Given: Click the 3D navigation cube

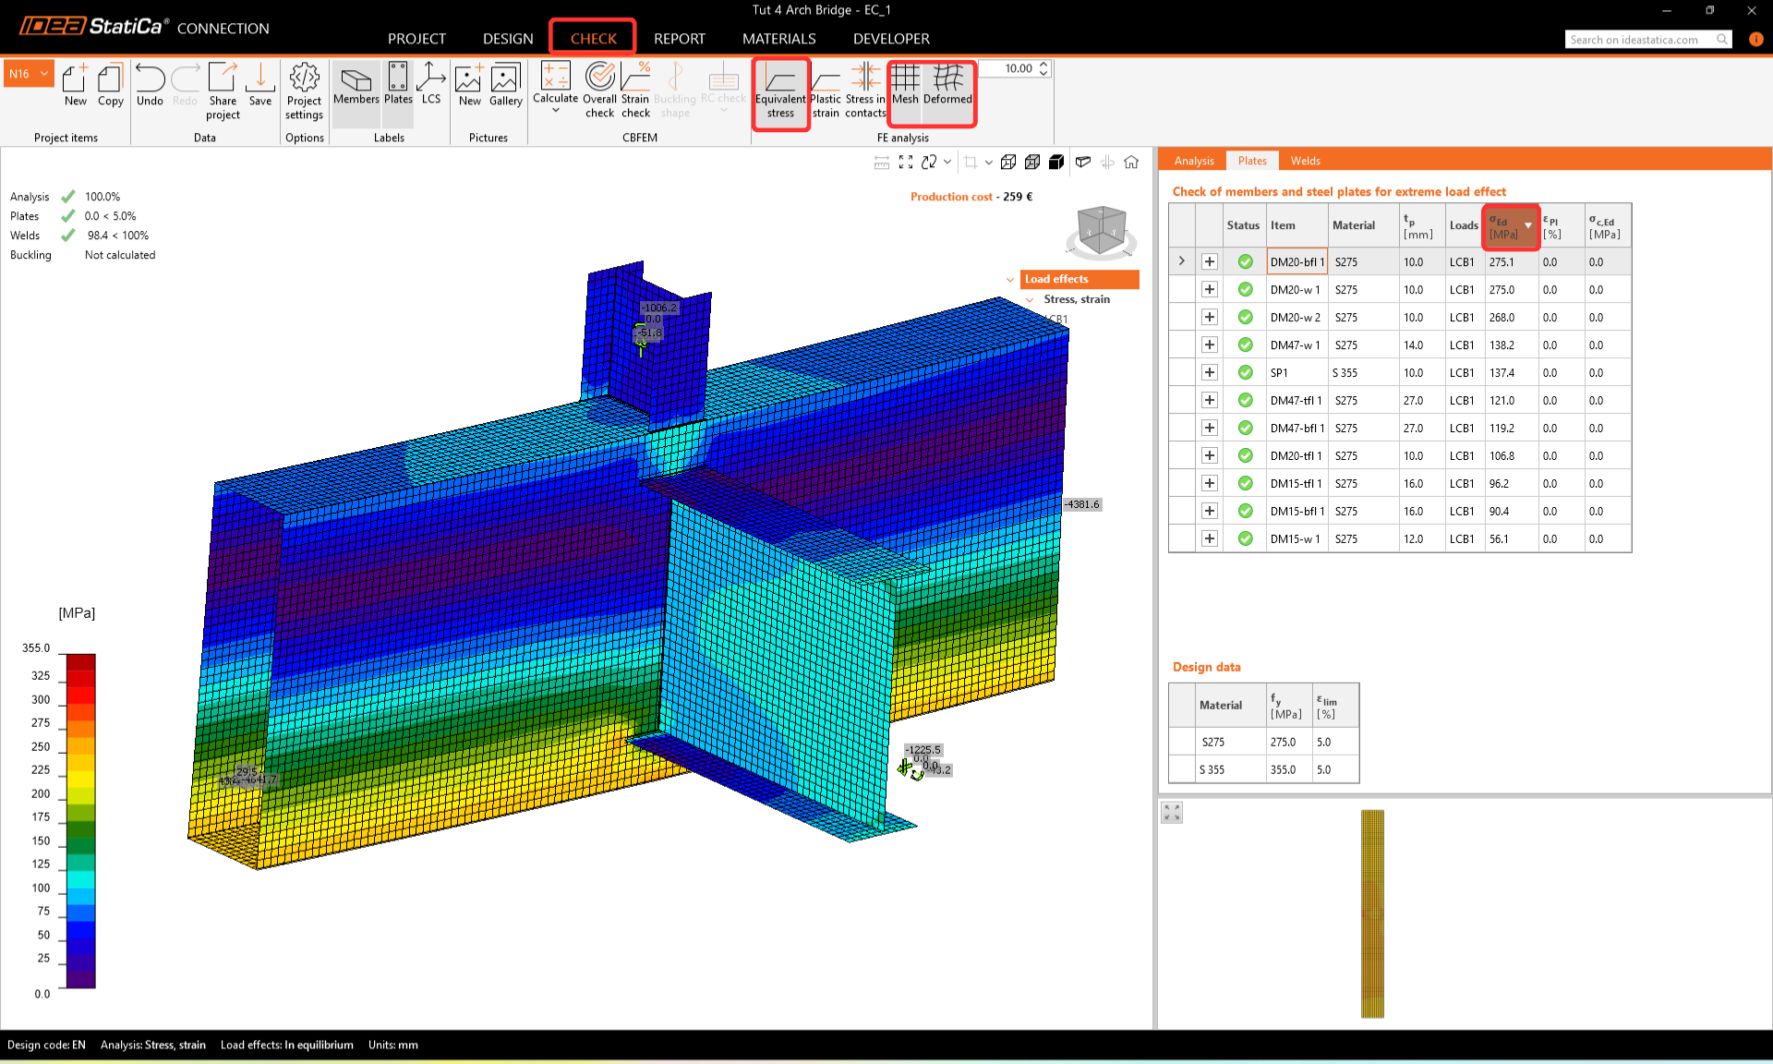Looking at the screenshot, I should pos(1101,230).
